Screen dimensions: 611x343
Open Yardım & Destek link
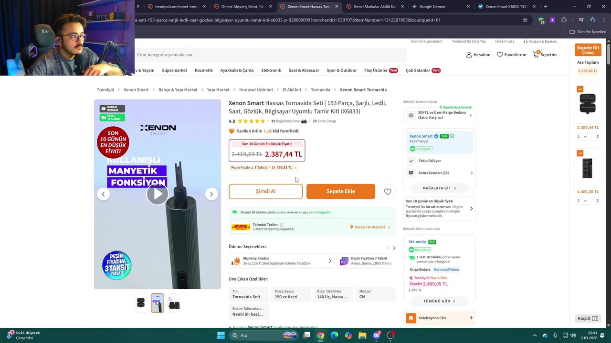pyautogui.click(x=540, y=41)
